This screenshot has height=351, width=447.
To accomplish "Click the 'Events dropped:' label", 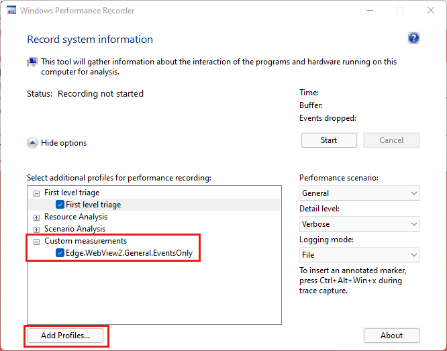I will click(328, 118).
